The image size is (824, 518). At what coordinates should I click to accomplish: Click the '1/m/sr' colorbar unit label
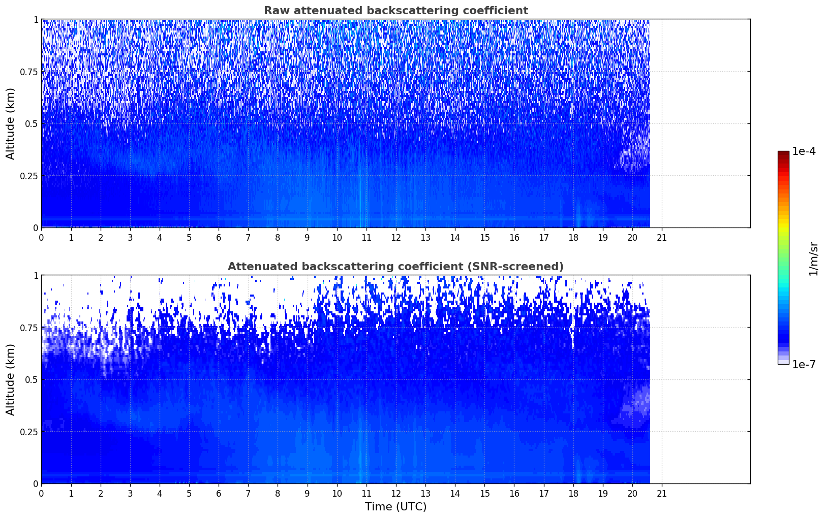tap(813, 258)
